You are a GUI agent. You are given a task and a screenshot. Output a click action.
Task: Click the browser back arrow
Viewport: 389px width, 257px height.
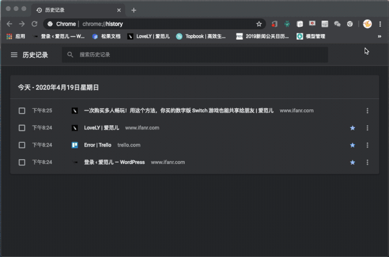tap(10, 24)
